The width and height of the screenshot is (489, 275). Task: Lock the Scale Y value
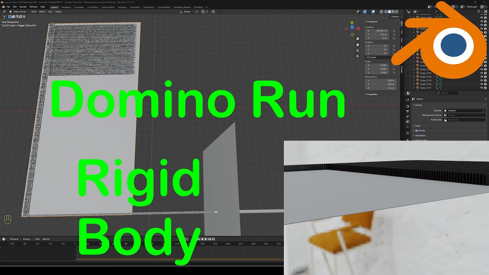[x=393, y=69]
